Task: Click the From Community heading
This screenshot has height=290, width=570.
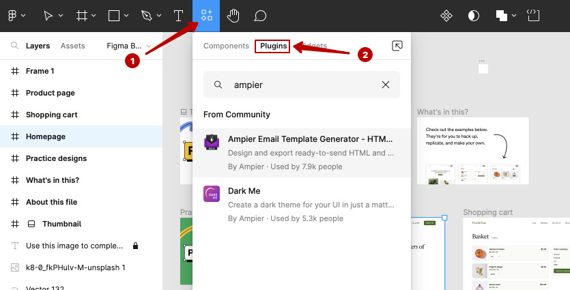Action: coord(237,115)
